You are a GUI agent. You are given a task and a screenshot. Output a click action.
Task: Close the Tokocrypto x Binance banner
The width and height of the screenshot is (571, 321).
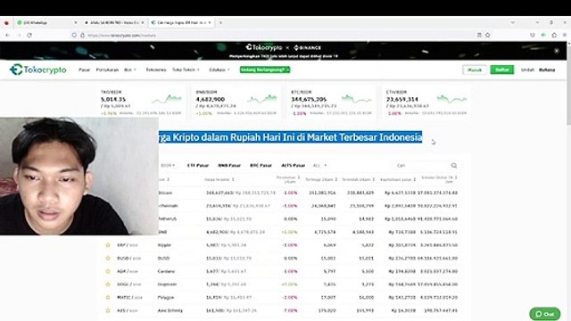point(557,51)
